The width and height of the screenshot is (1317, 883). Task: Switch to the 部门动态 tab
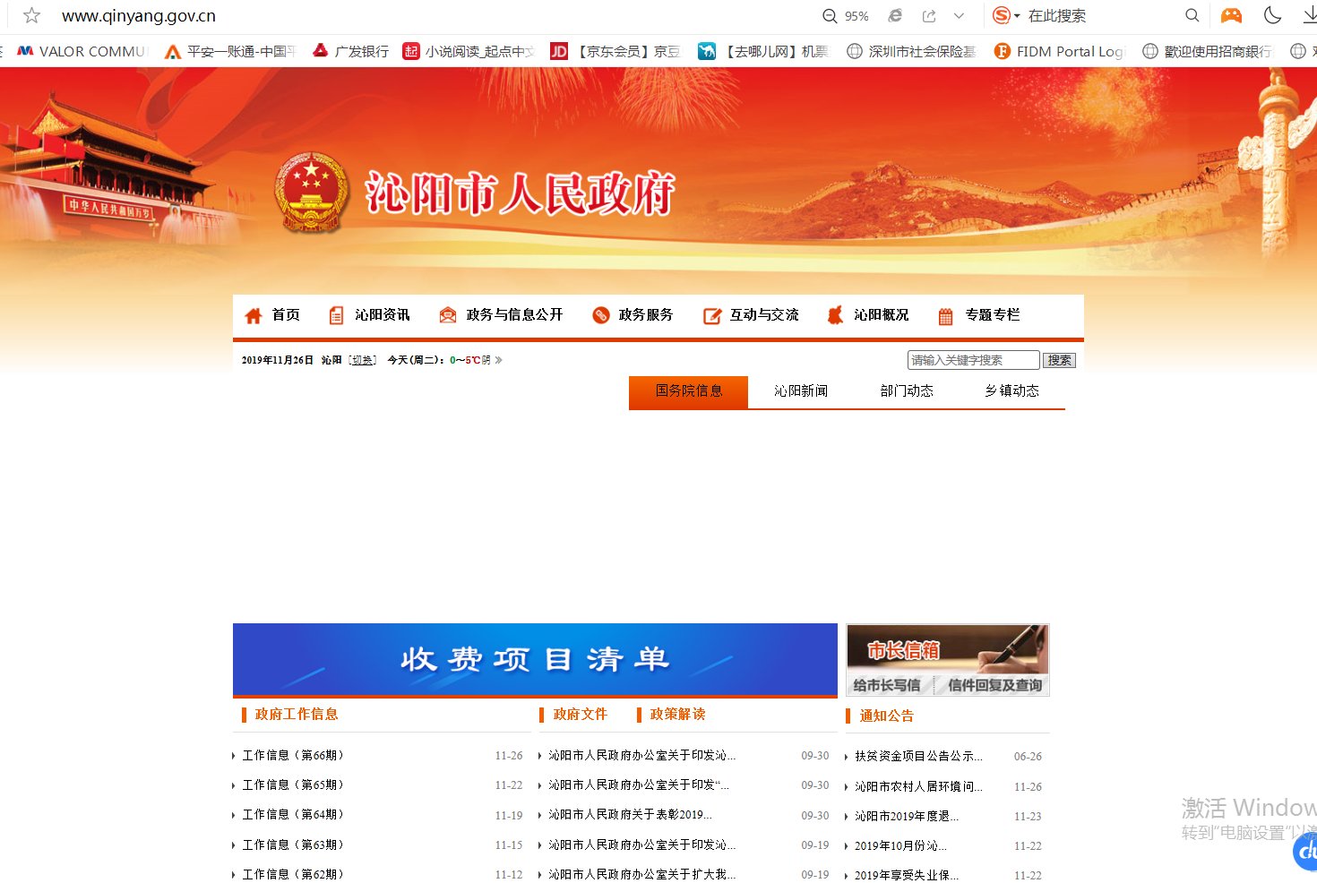click(907, 390)
